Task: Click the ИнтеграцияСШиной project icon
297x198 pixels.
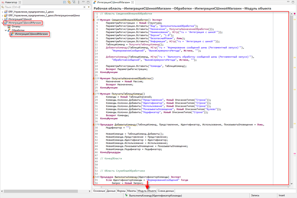Action: click(x=5, y=19)
